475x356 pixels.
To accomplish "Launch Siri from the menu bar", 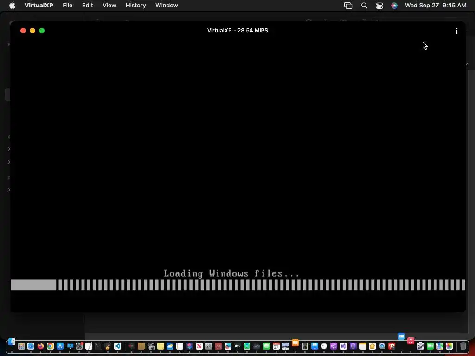I will tap(394, 5).
